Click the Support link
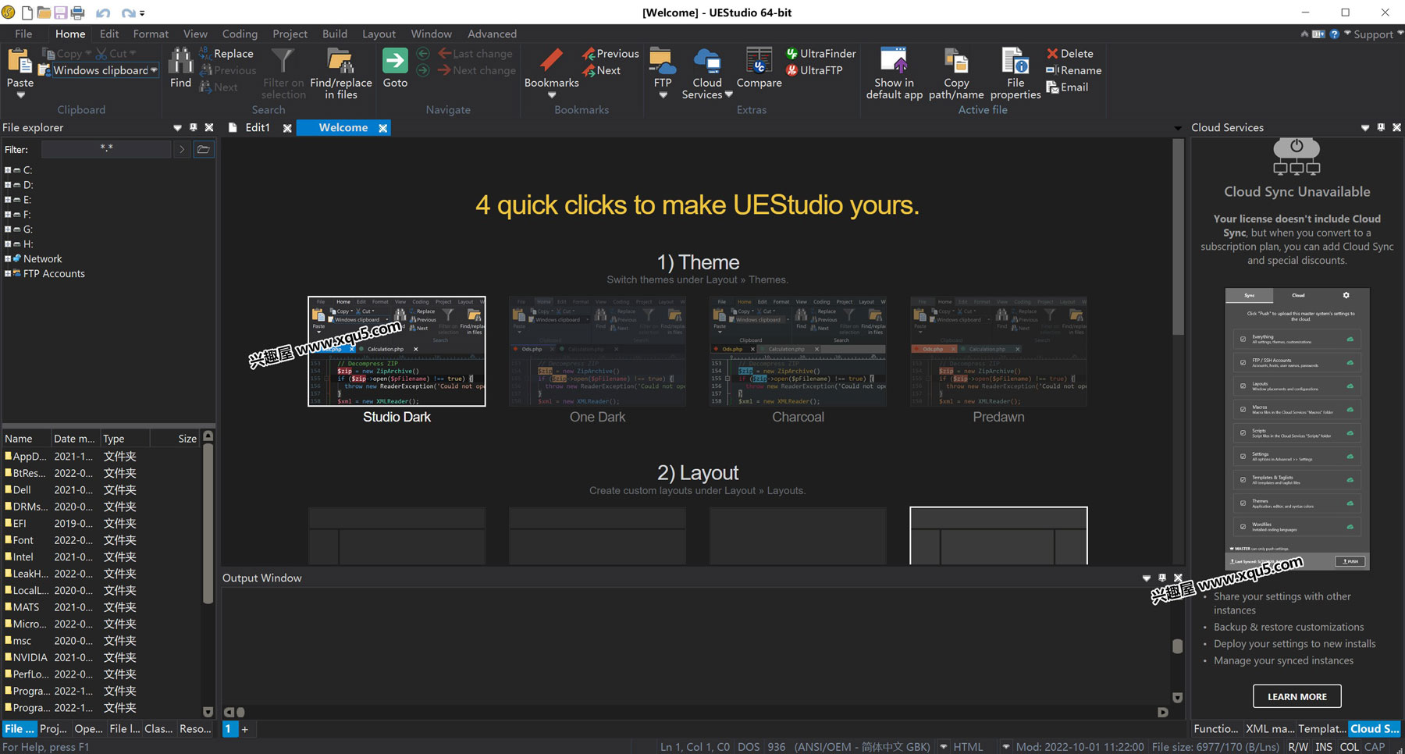The width and height of the screenshot is (1405, 754). pos(1373,34)
